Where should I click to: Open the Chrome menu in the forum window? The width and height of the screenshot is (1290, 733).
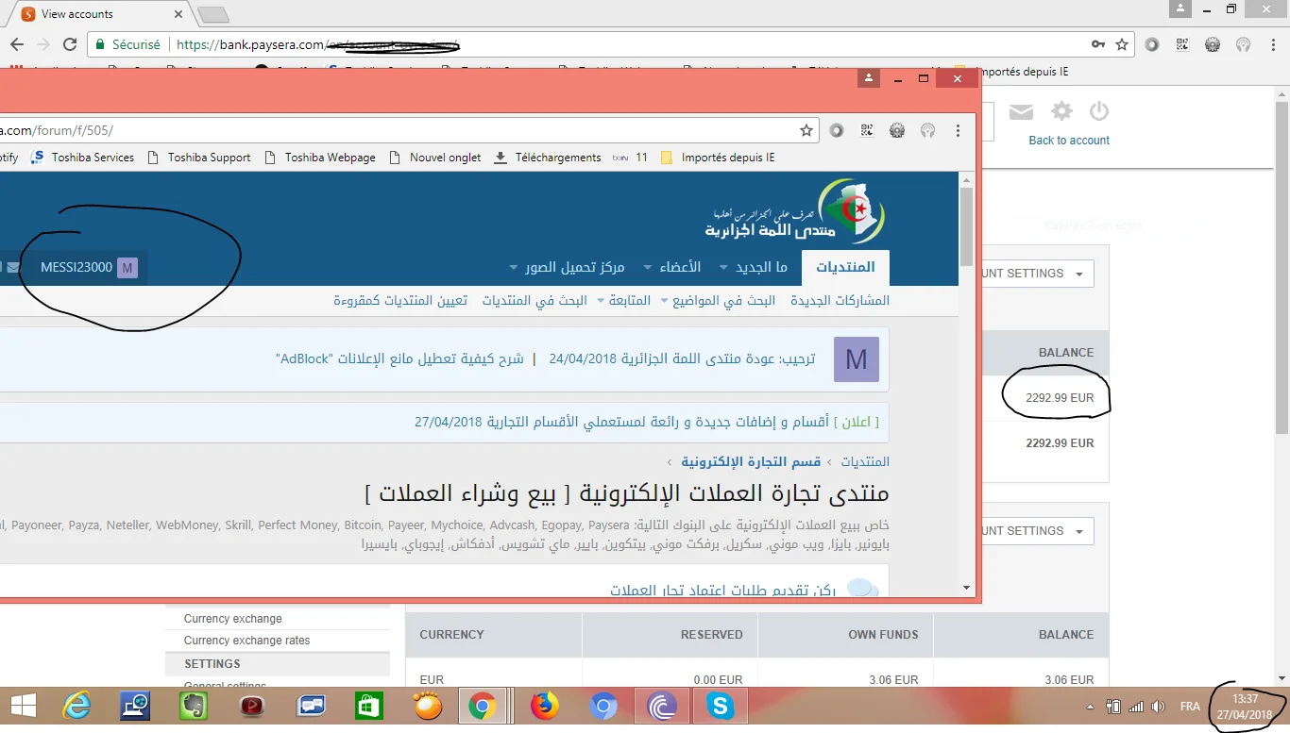click(x=958, y=131)
